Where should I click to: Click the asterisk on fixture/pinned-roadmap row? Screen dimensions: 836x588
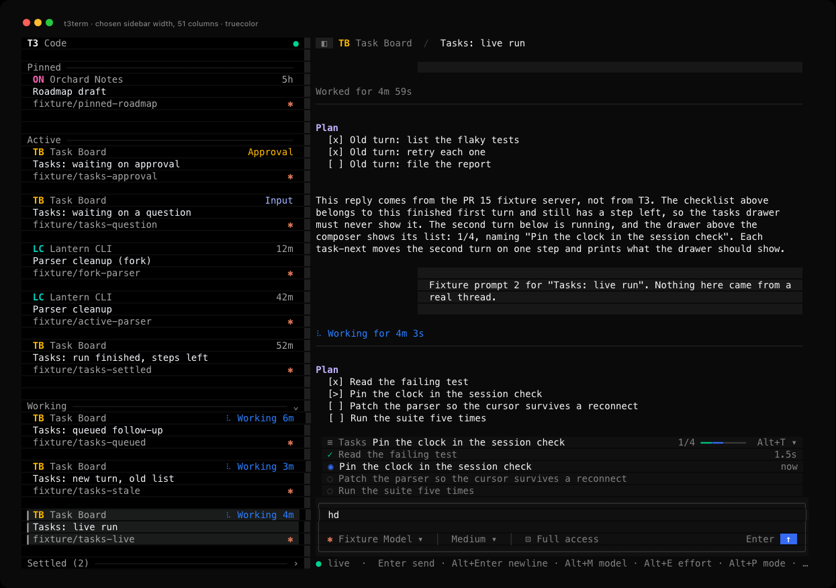pyautogui.click(x=291, y=104)
